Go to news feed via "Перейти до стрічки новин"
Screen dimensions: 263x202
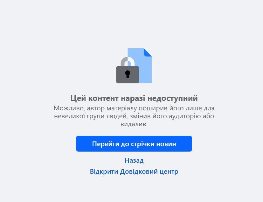[x=134, y=144]
